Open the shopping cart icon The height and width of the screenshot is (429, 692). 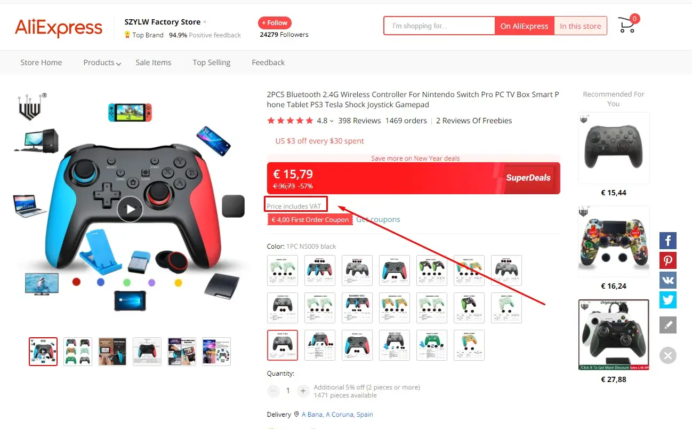click(627, 24)
